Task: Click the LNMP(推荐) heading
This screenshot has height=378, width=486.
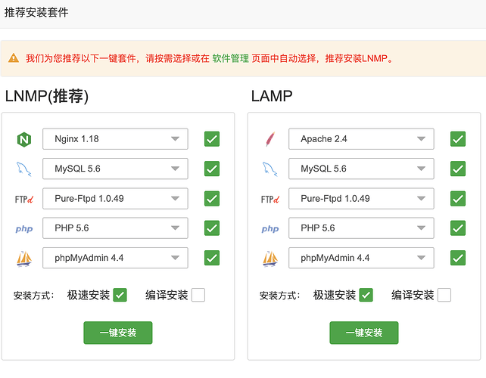Action: coord(47,96)
